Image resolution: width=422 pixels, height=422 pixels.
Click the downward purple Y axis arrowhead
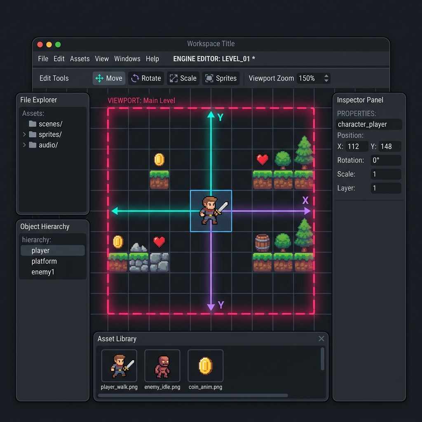(211, 307)
